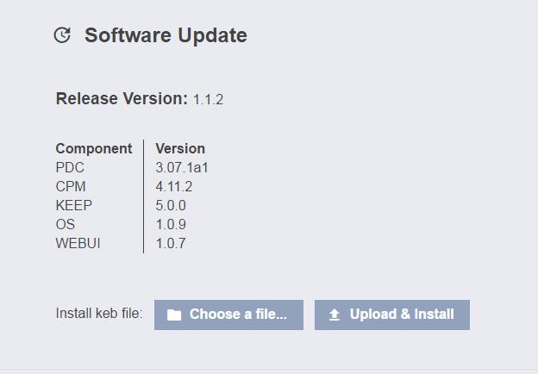The width and height of the screenshot is (538, 374).
Task: Click KEEP version 5.0.0
Action: [x=171, y=205]
